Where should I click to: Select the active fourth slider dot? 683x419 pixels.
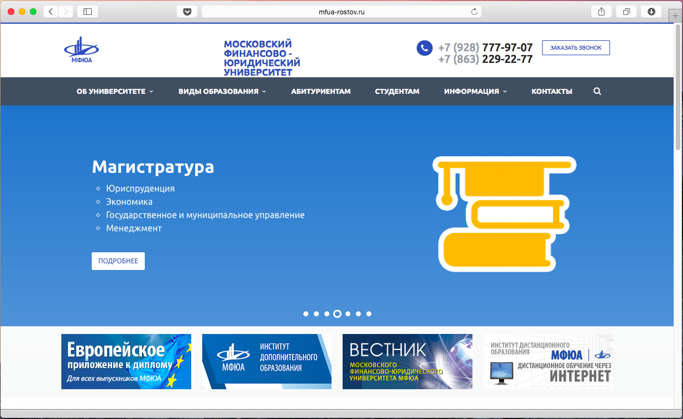[337, 314]
